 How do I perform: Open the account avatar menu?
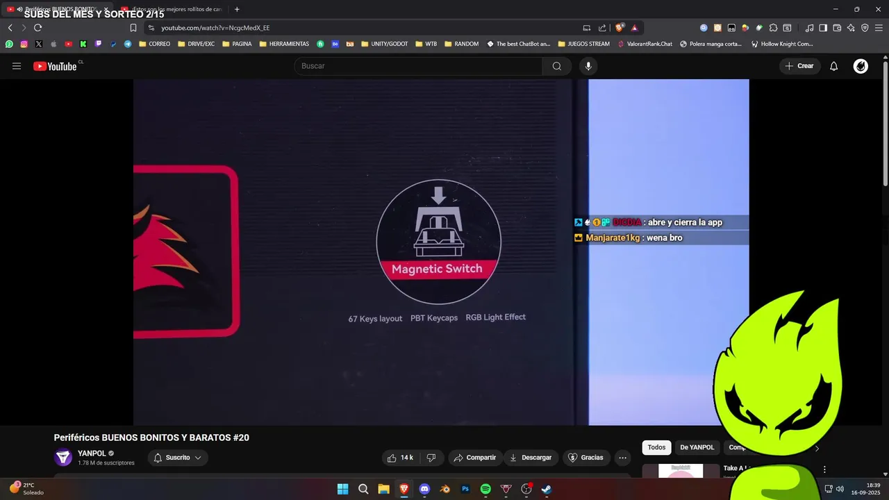(x=861, y=66)
